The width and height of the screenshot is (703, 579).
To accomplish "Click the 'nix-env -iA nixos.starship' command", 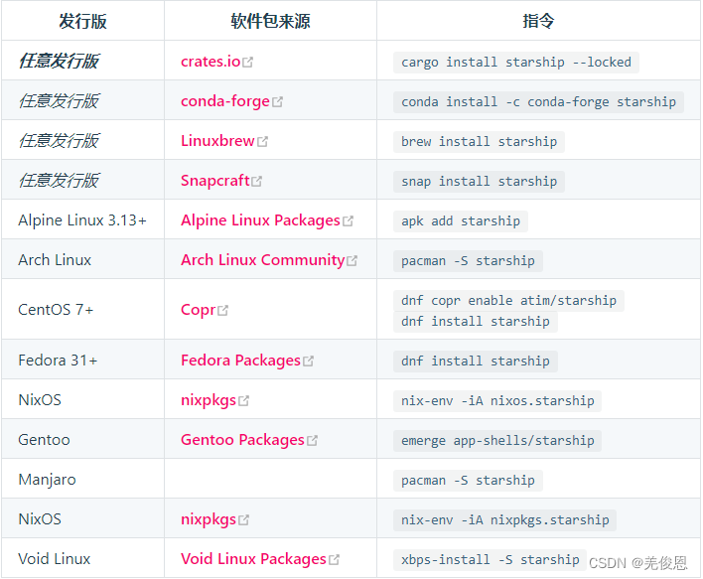I will point(497,401).
